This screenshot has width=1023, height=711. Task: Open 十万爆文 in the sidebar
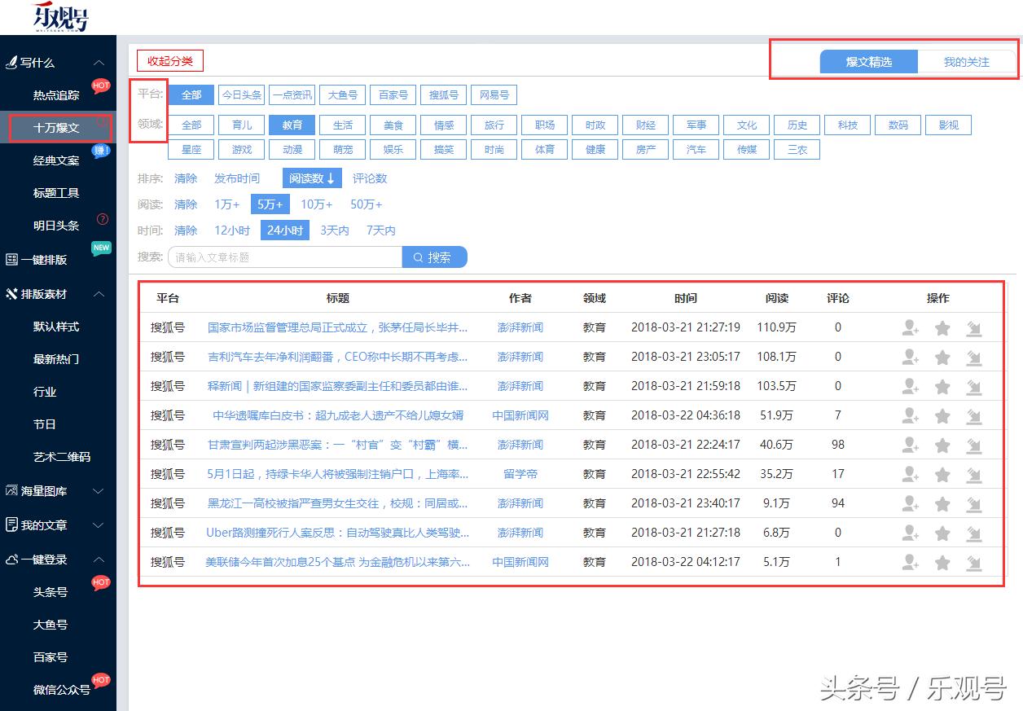[56, 128]
